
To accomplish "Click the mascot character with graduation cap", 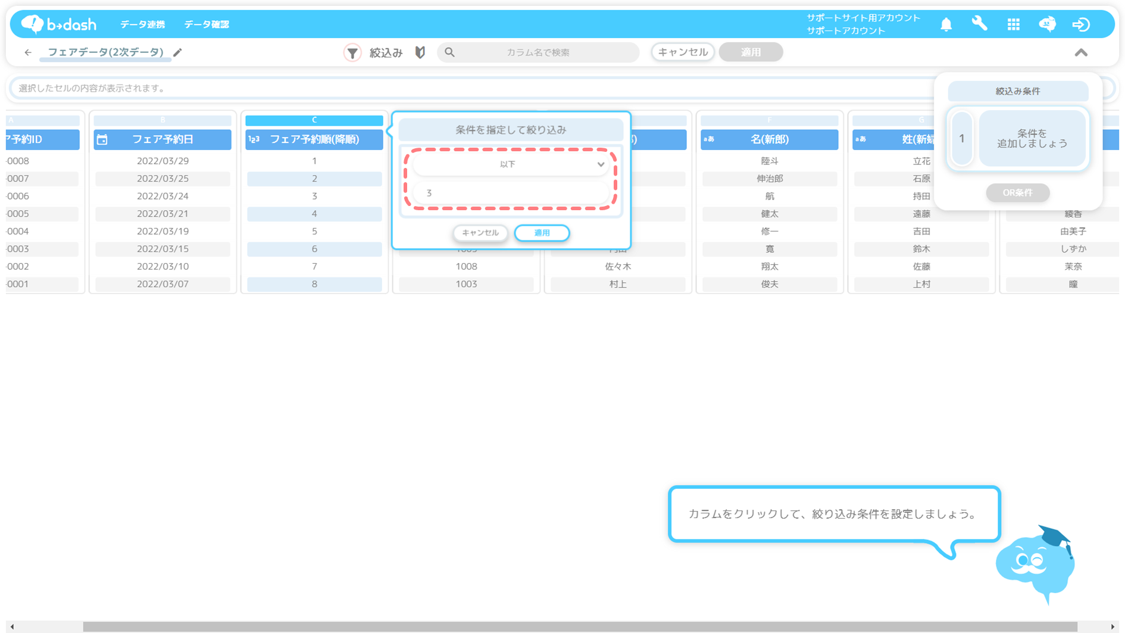I will tap(1036, 564).
